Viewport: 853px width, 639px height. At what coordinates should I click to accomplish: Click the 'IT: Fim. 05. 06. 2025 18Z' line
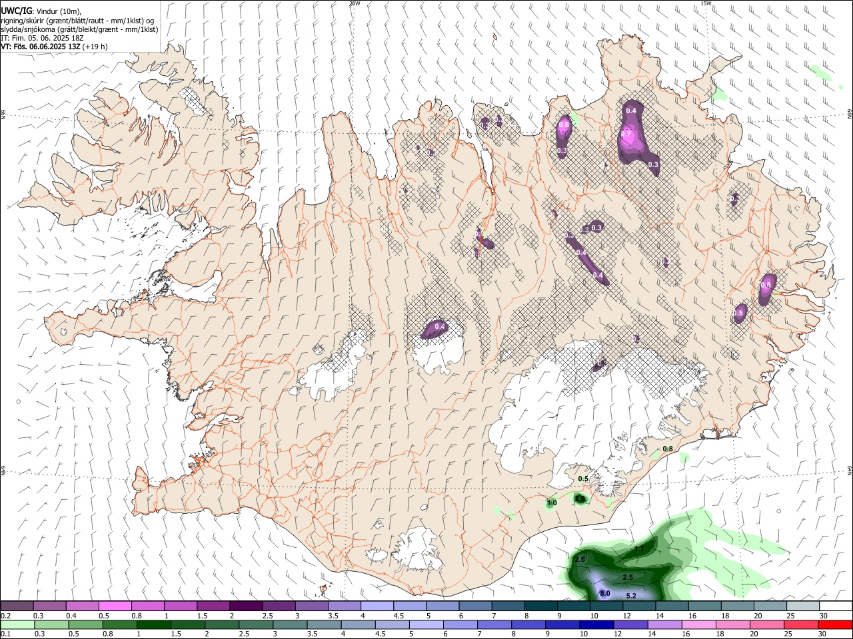coord(43,38)
